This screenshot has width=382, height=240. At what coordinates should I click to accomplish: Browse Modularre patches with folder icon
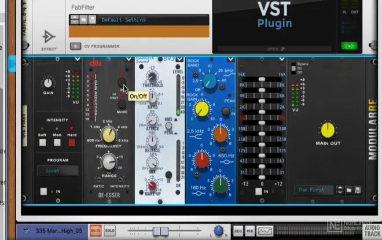[x=349, y=190]
